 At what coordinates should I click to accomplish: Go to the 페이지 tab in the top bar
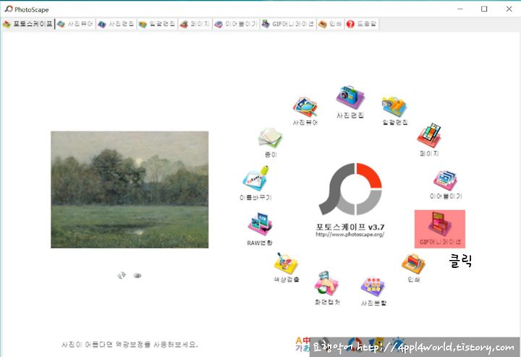(195, 24)
